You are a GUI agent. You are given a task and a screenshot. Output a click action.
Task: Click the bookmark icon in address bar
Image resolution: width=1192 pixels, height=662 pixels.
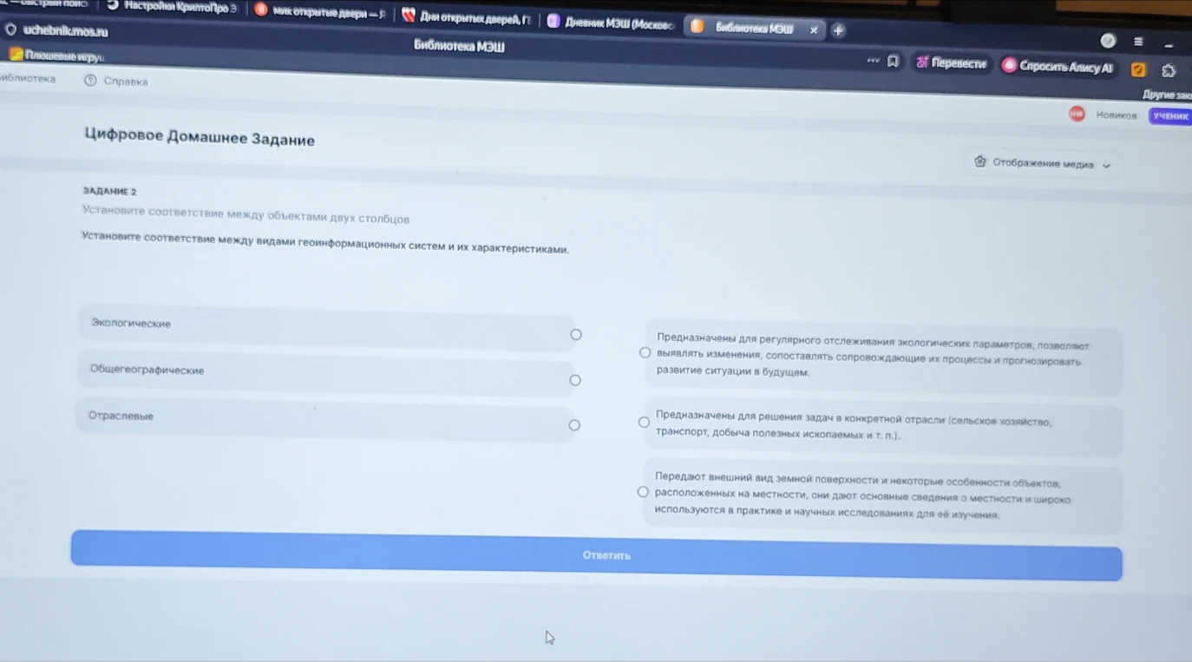893,61
